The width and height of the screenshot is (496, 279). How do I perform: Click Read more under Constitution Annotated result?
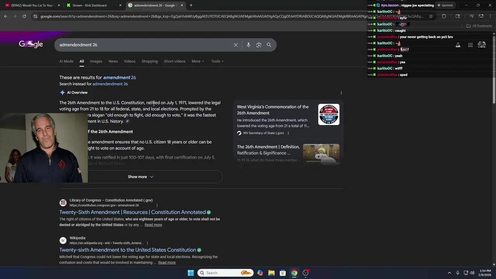pyautogui.click(x=153, y=225)
